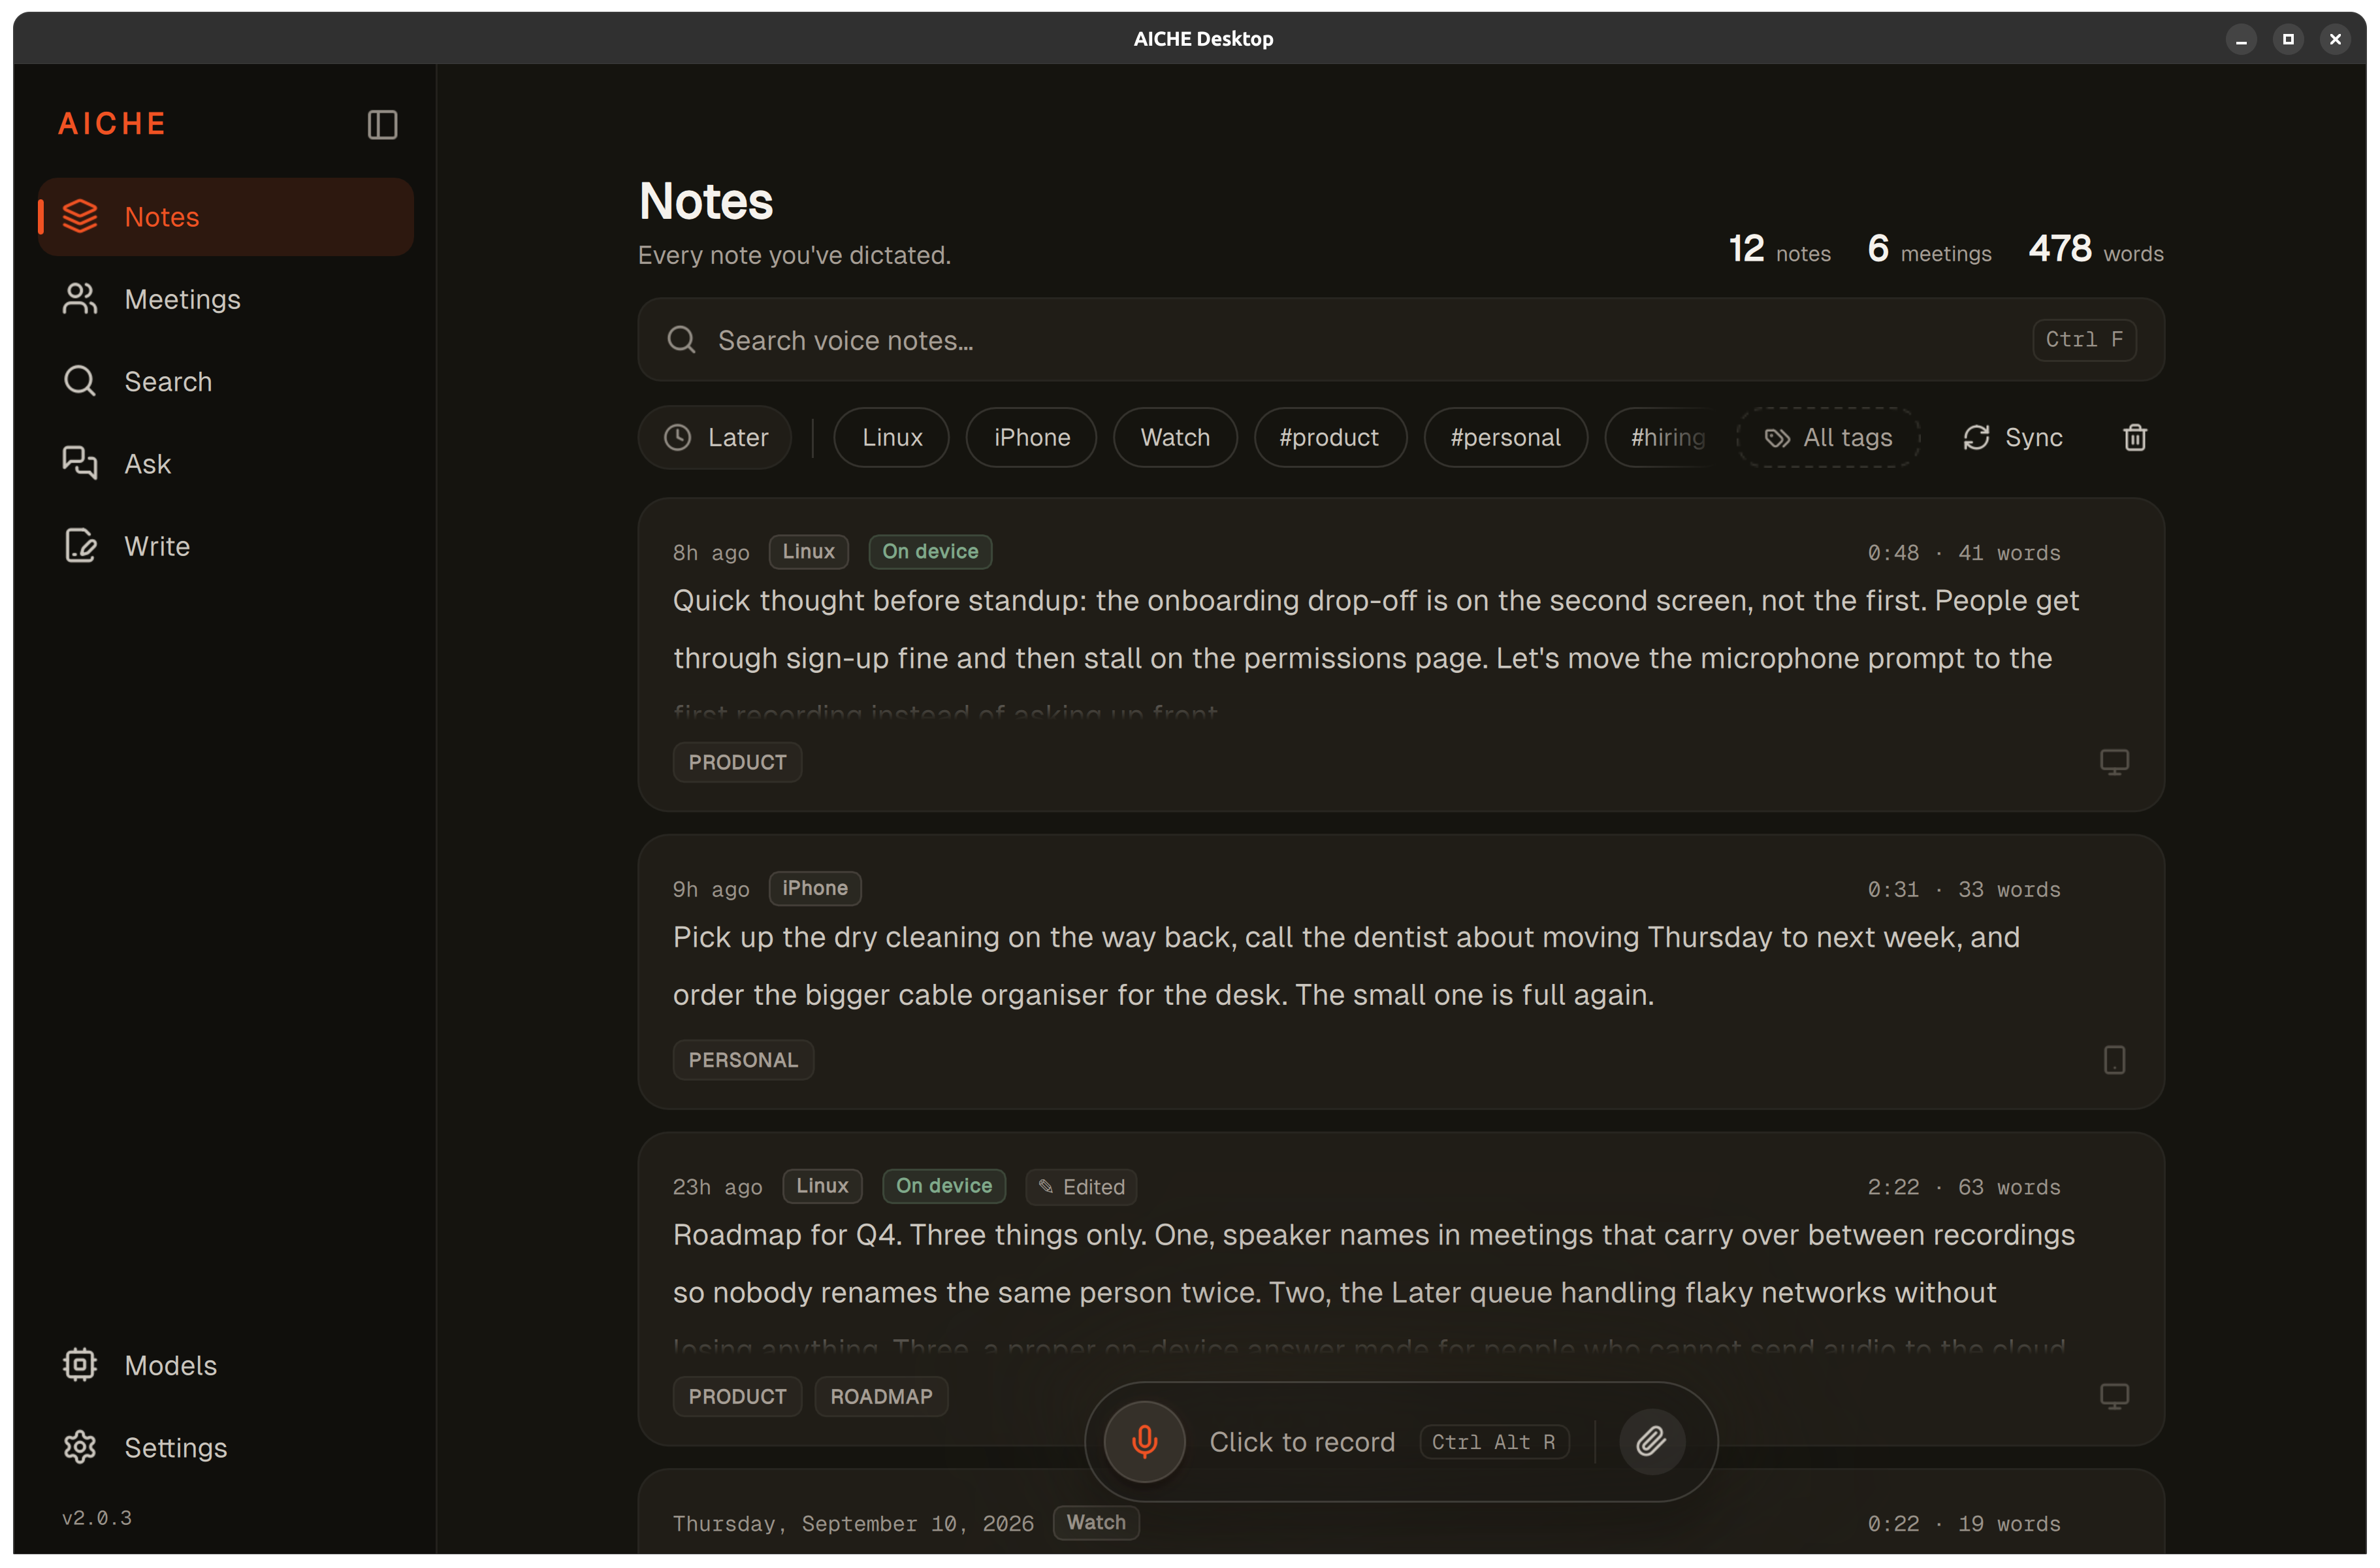The width and height of the screenshot is (2380, 1568).
Task: Click the Watch badge on September 10 note
Action: click(x=1096, y=1522)
